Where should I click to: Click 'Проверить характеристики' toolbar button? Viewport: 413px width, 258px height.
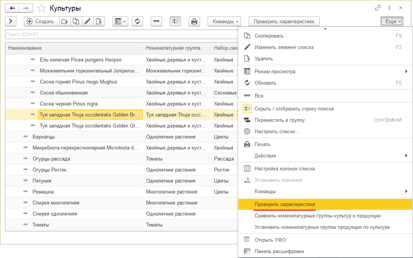coord(284,22)
